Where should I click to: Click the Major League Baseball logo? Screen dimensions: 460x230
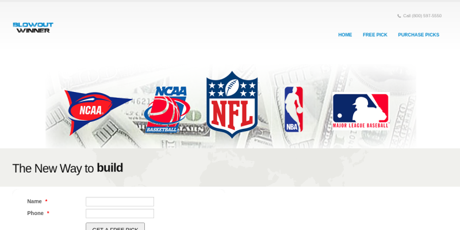361,111
